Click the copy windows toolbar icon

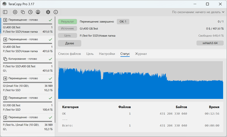point(23,12)
